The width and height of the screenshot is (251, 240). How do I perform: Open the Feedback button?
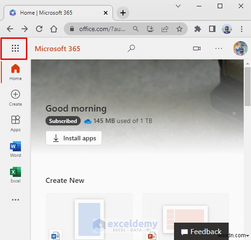[x=201, y=231]
